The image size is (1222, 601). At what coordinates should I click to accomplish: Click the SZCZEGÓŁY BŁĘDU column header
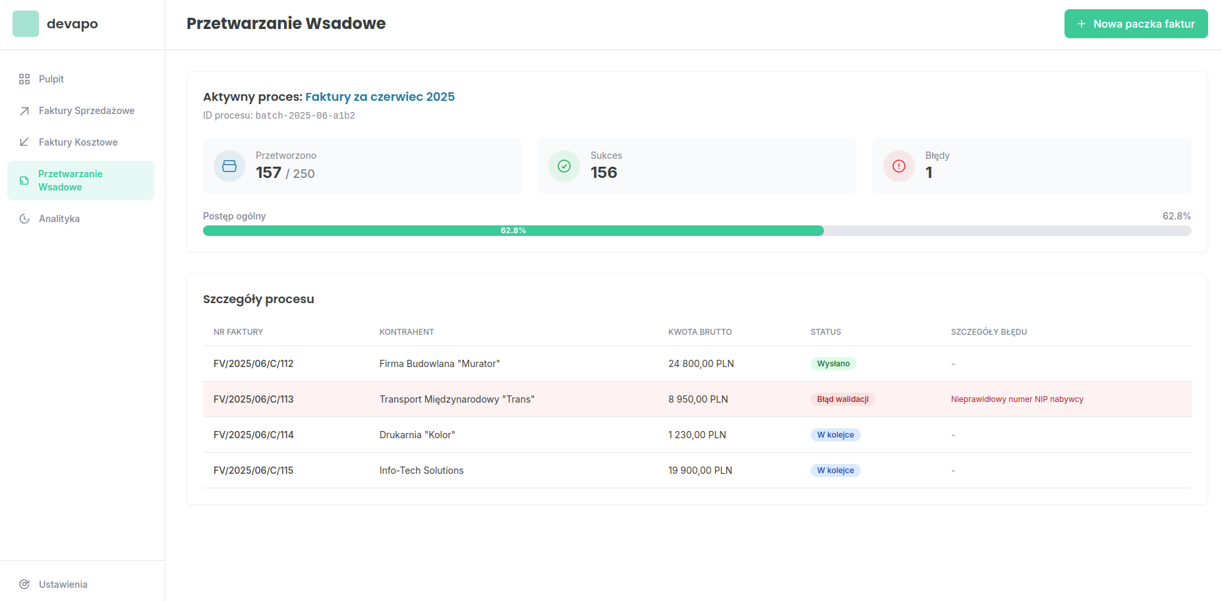click(989, 332)
